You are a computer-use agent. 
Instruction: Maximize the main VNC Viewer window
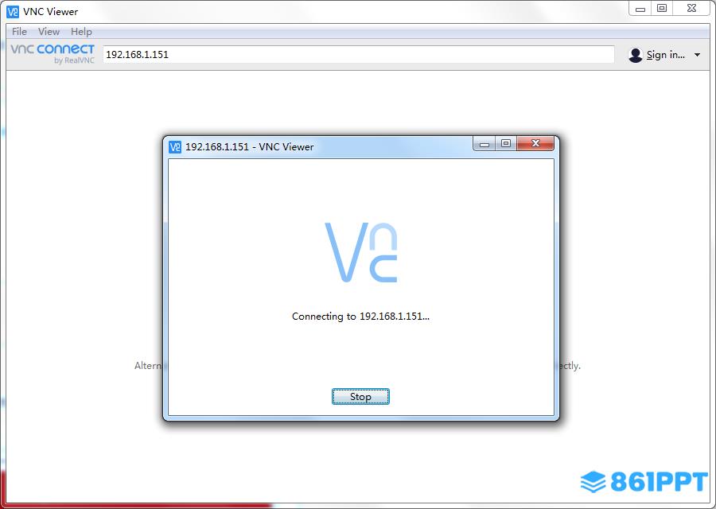[x=662, y=8]
